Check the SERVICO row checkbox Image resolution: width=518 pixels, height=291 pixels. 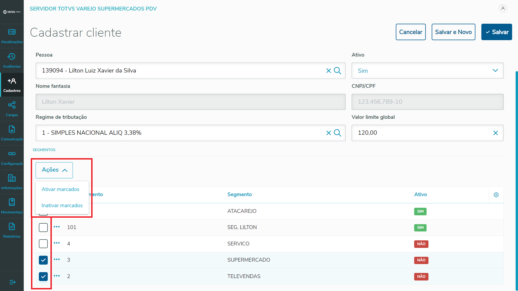tap(43, 244)
